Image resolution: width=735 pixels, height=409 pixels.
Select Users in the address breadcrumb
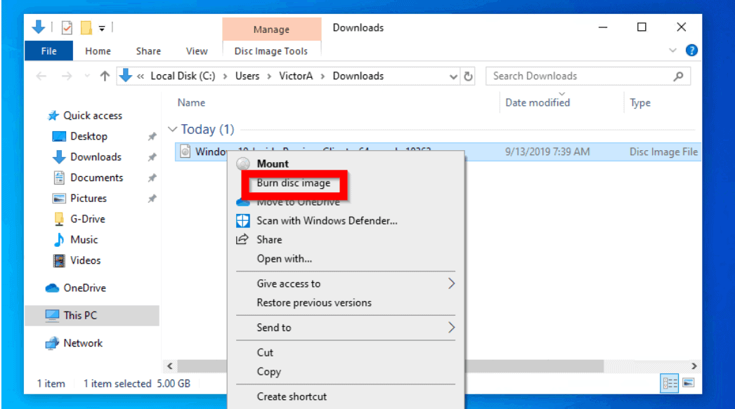click(247, 76)
